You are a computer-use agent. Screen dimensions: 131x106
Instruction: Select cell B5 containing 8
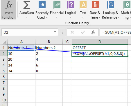pyautogui.click(x=49, y=71)
